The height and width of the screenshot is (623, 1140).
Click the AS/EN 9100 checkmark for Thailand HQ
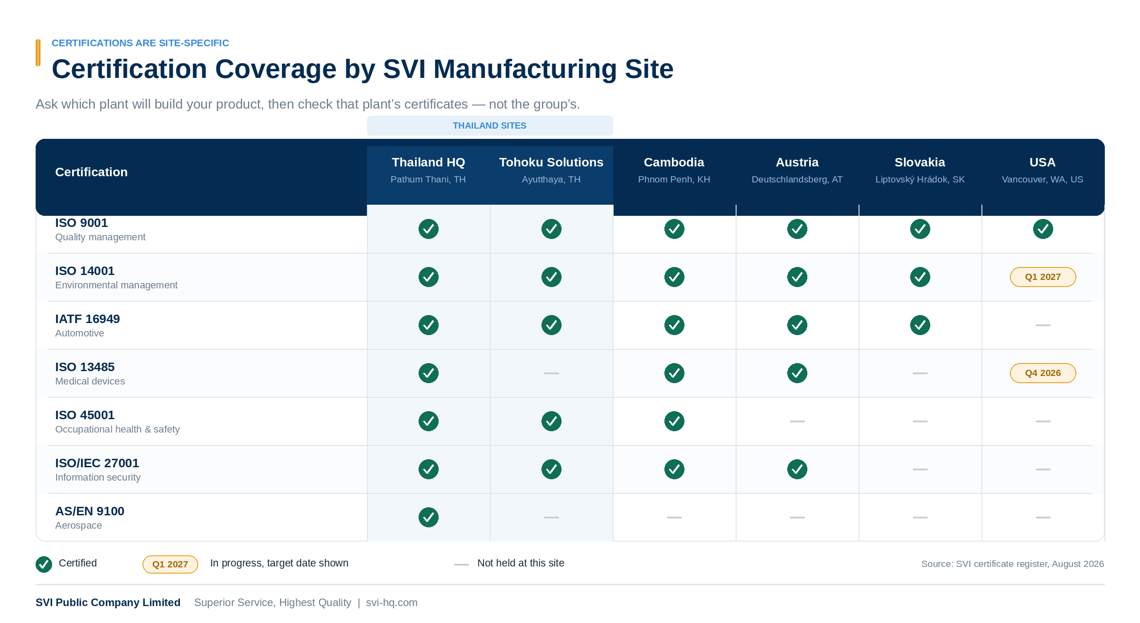point(428,518)
